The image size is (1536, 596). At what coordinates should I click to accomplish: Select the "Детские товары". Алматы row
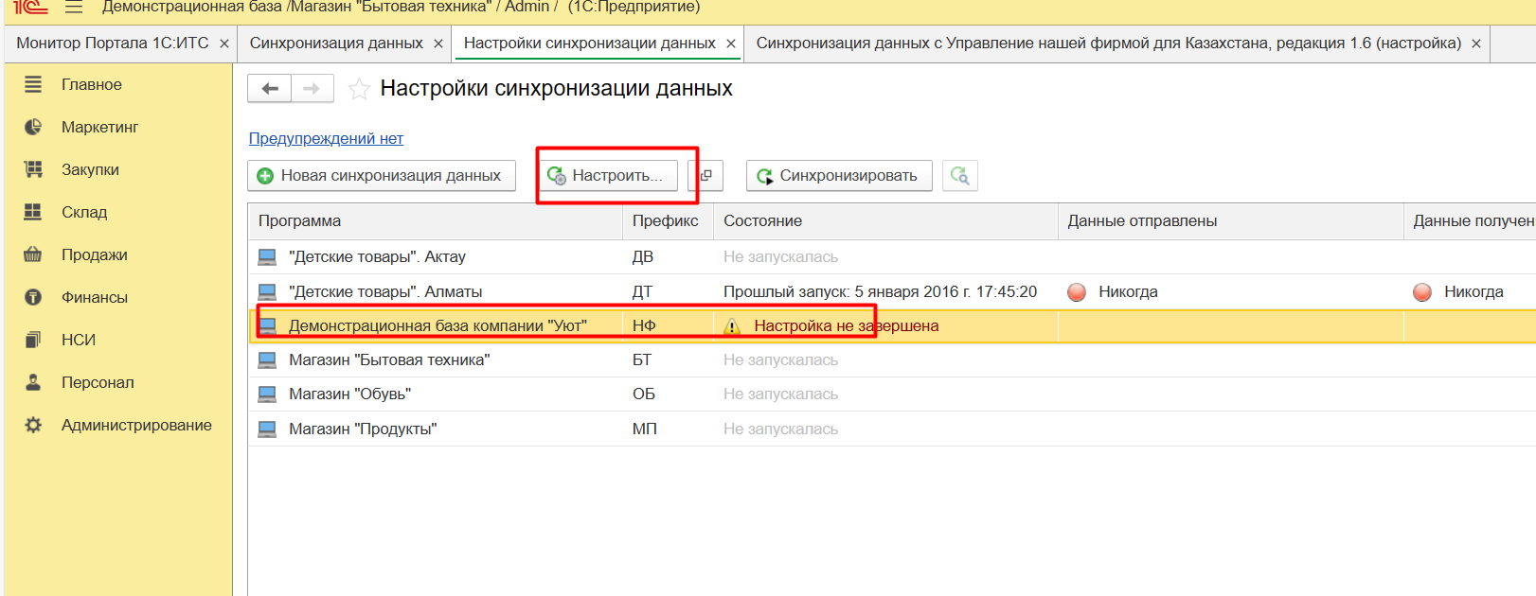385,292
